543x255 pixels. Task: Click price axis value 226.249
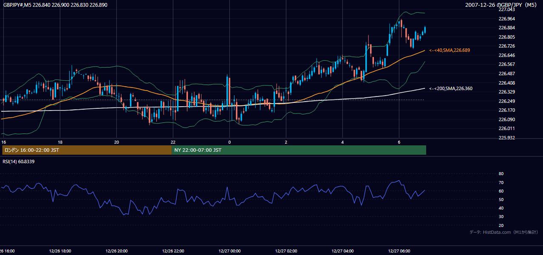coord(506,101)
